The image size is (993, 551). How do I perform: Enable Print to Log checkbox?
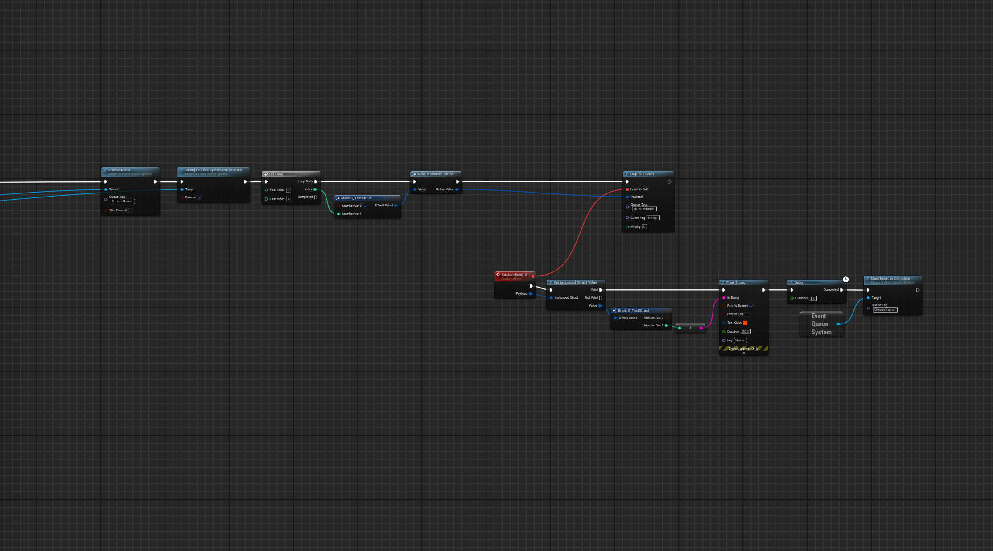coord(747,314)
